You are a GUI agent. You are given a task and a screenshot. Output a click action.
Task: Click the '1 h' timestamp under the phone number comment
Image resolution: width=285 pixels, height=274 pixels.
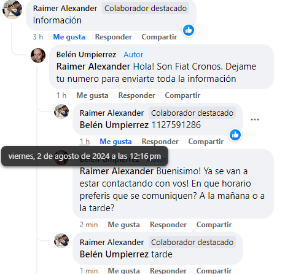click(85, 142)
